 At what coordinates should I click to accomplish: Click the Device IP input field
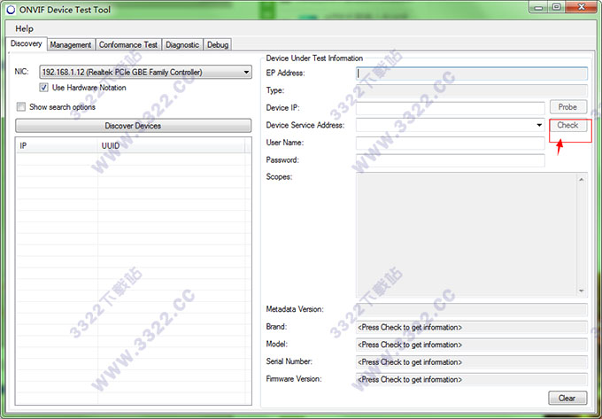tap(451, 108)
